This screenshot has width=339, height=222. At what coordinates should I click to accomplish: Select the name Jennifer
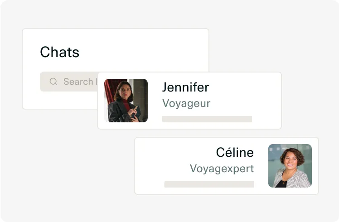click(x=185, y=87)
